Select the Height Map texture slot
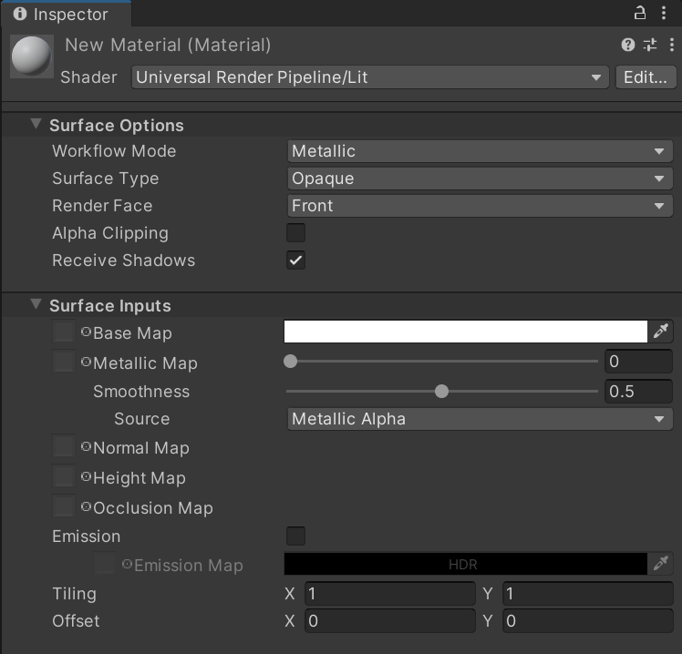Viewport: 682px width, 654px height. pos(64,476)
